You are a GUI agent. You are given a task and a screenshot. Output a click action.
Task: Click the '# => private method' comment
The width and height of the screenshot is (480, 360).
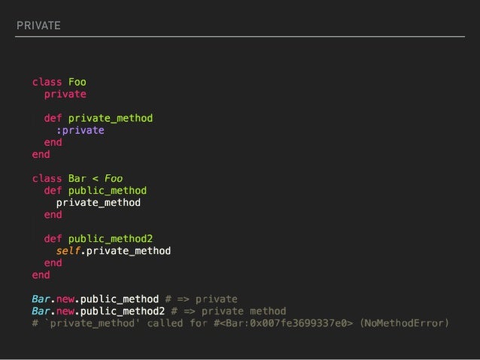point(229,311)
